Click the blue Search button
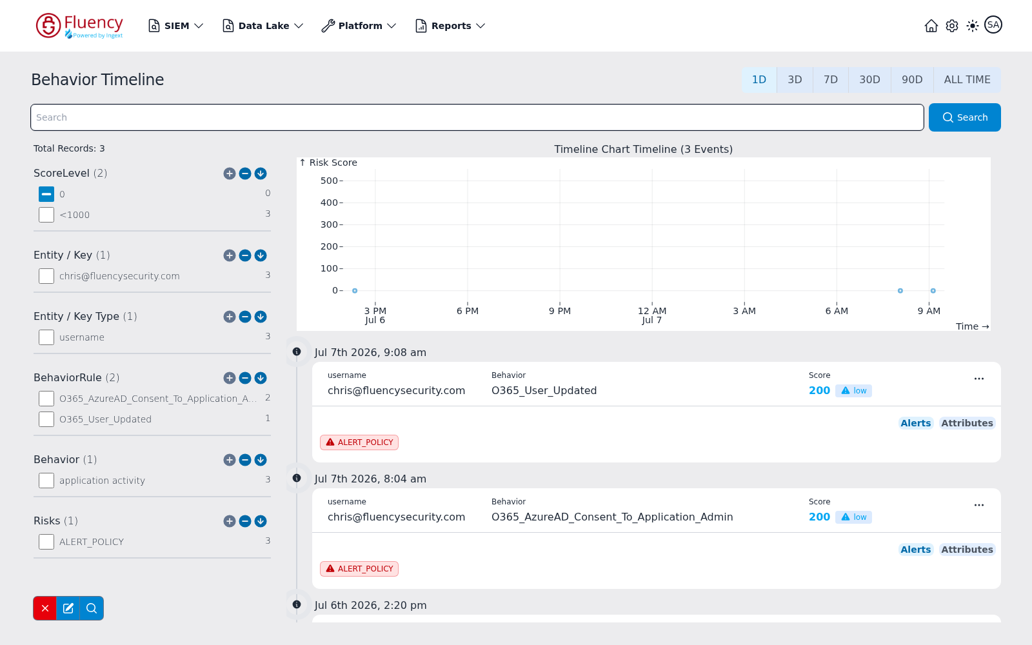 (x=965, y=117)
